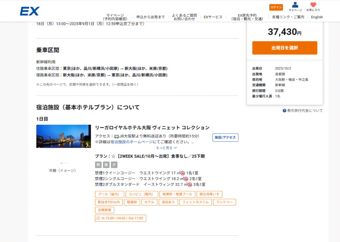Click the question mark icon beside 表示旅行代金について
Viewport: 340px width, 242px height.
[285, 111]
